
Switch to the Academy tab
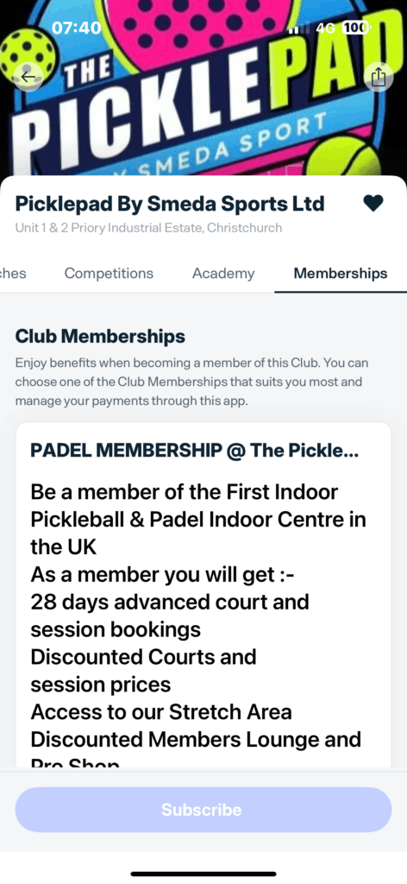[223, 274]
